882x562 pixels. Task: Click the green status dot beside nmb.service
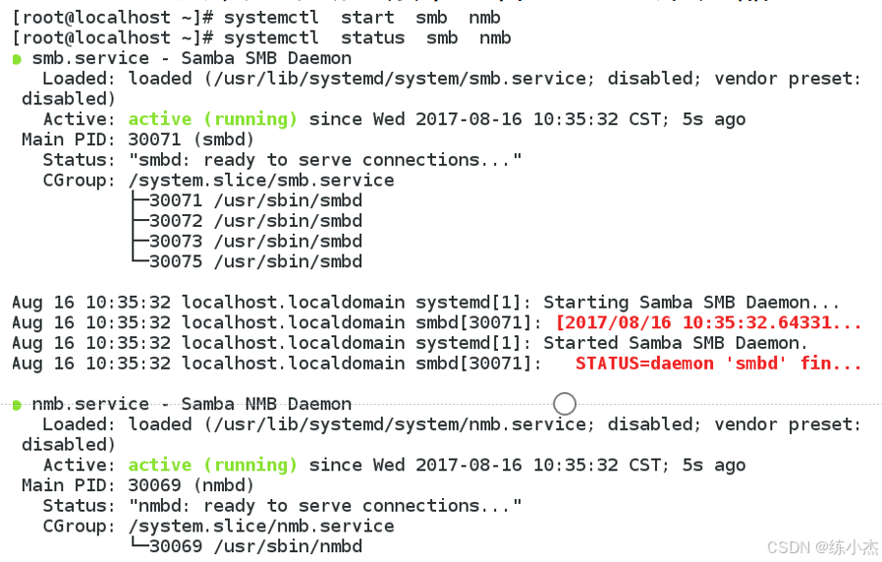pos(17,405)
